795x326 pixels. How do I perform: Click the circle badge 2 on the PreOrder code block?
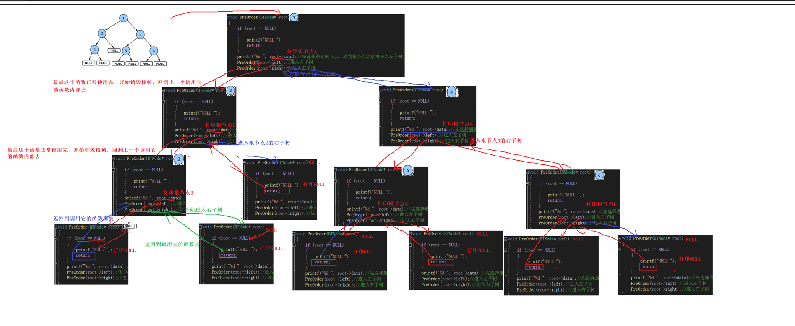231,90
